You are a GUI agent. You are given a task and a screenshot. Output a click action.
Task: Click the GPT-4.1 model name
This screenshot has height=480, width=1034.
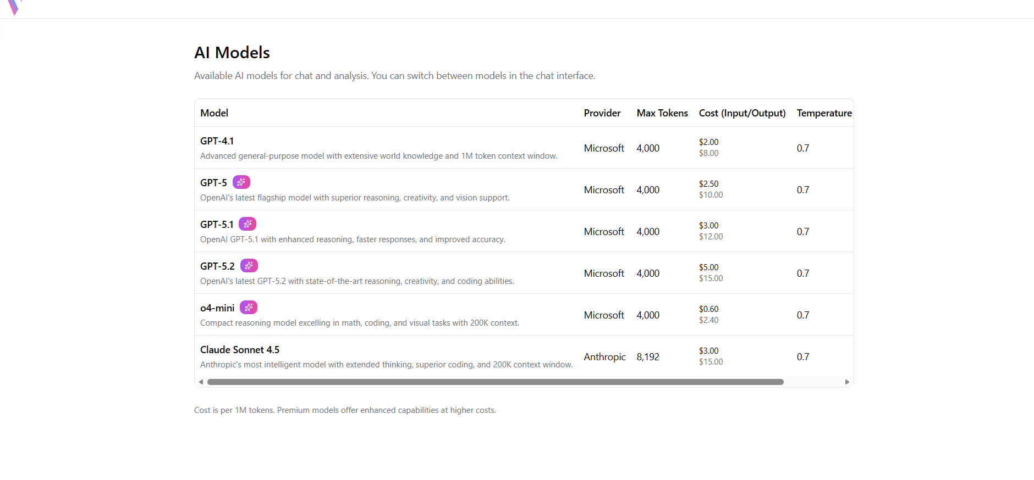pos(217,141)
